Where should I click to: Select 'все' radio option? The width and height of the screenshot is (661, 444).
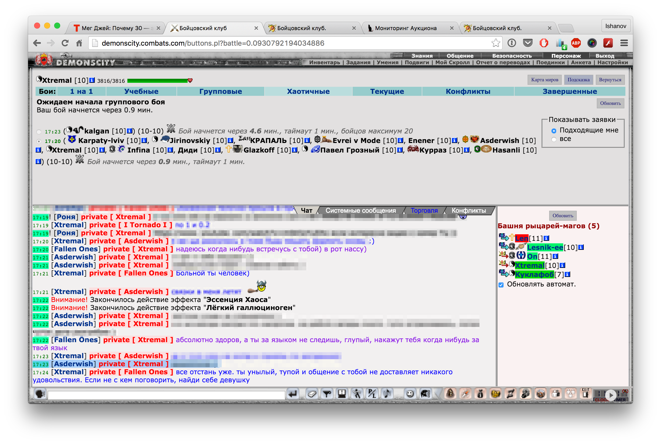click(554, 139)
